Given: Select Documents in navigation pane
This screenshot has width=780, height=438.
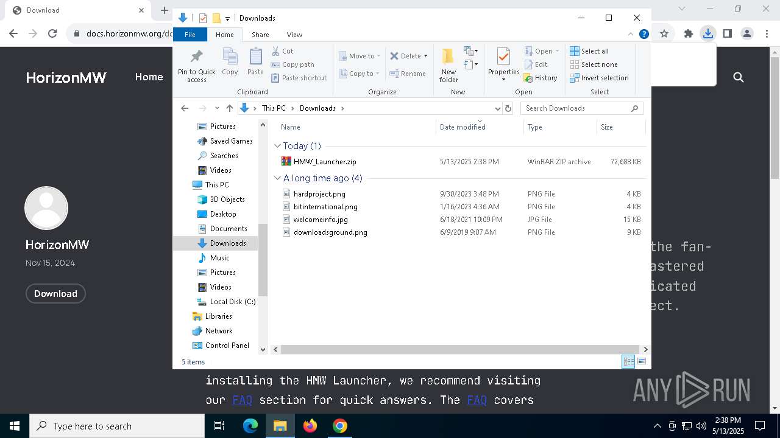Looking at the screenshot, I should click(x=222, y=229).
